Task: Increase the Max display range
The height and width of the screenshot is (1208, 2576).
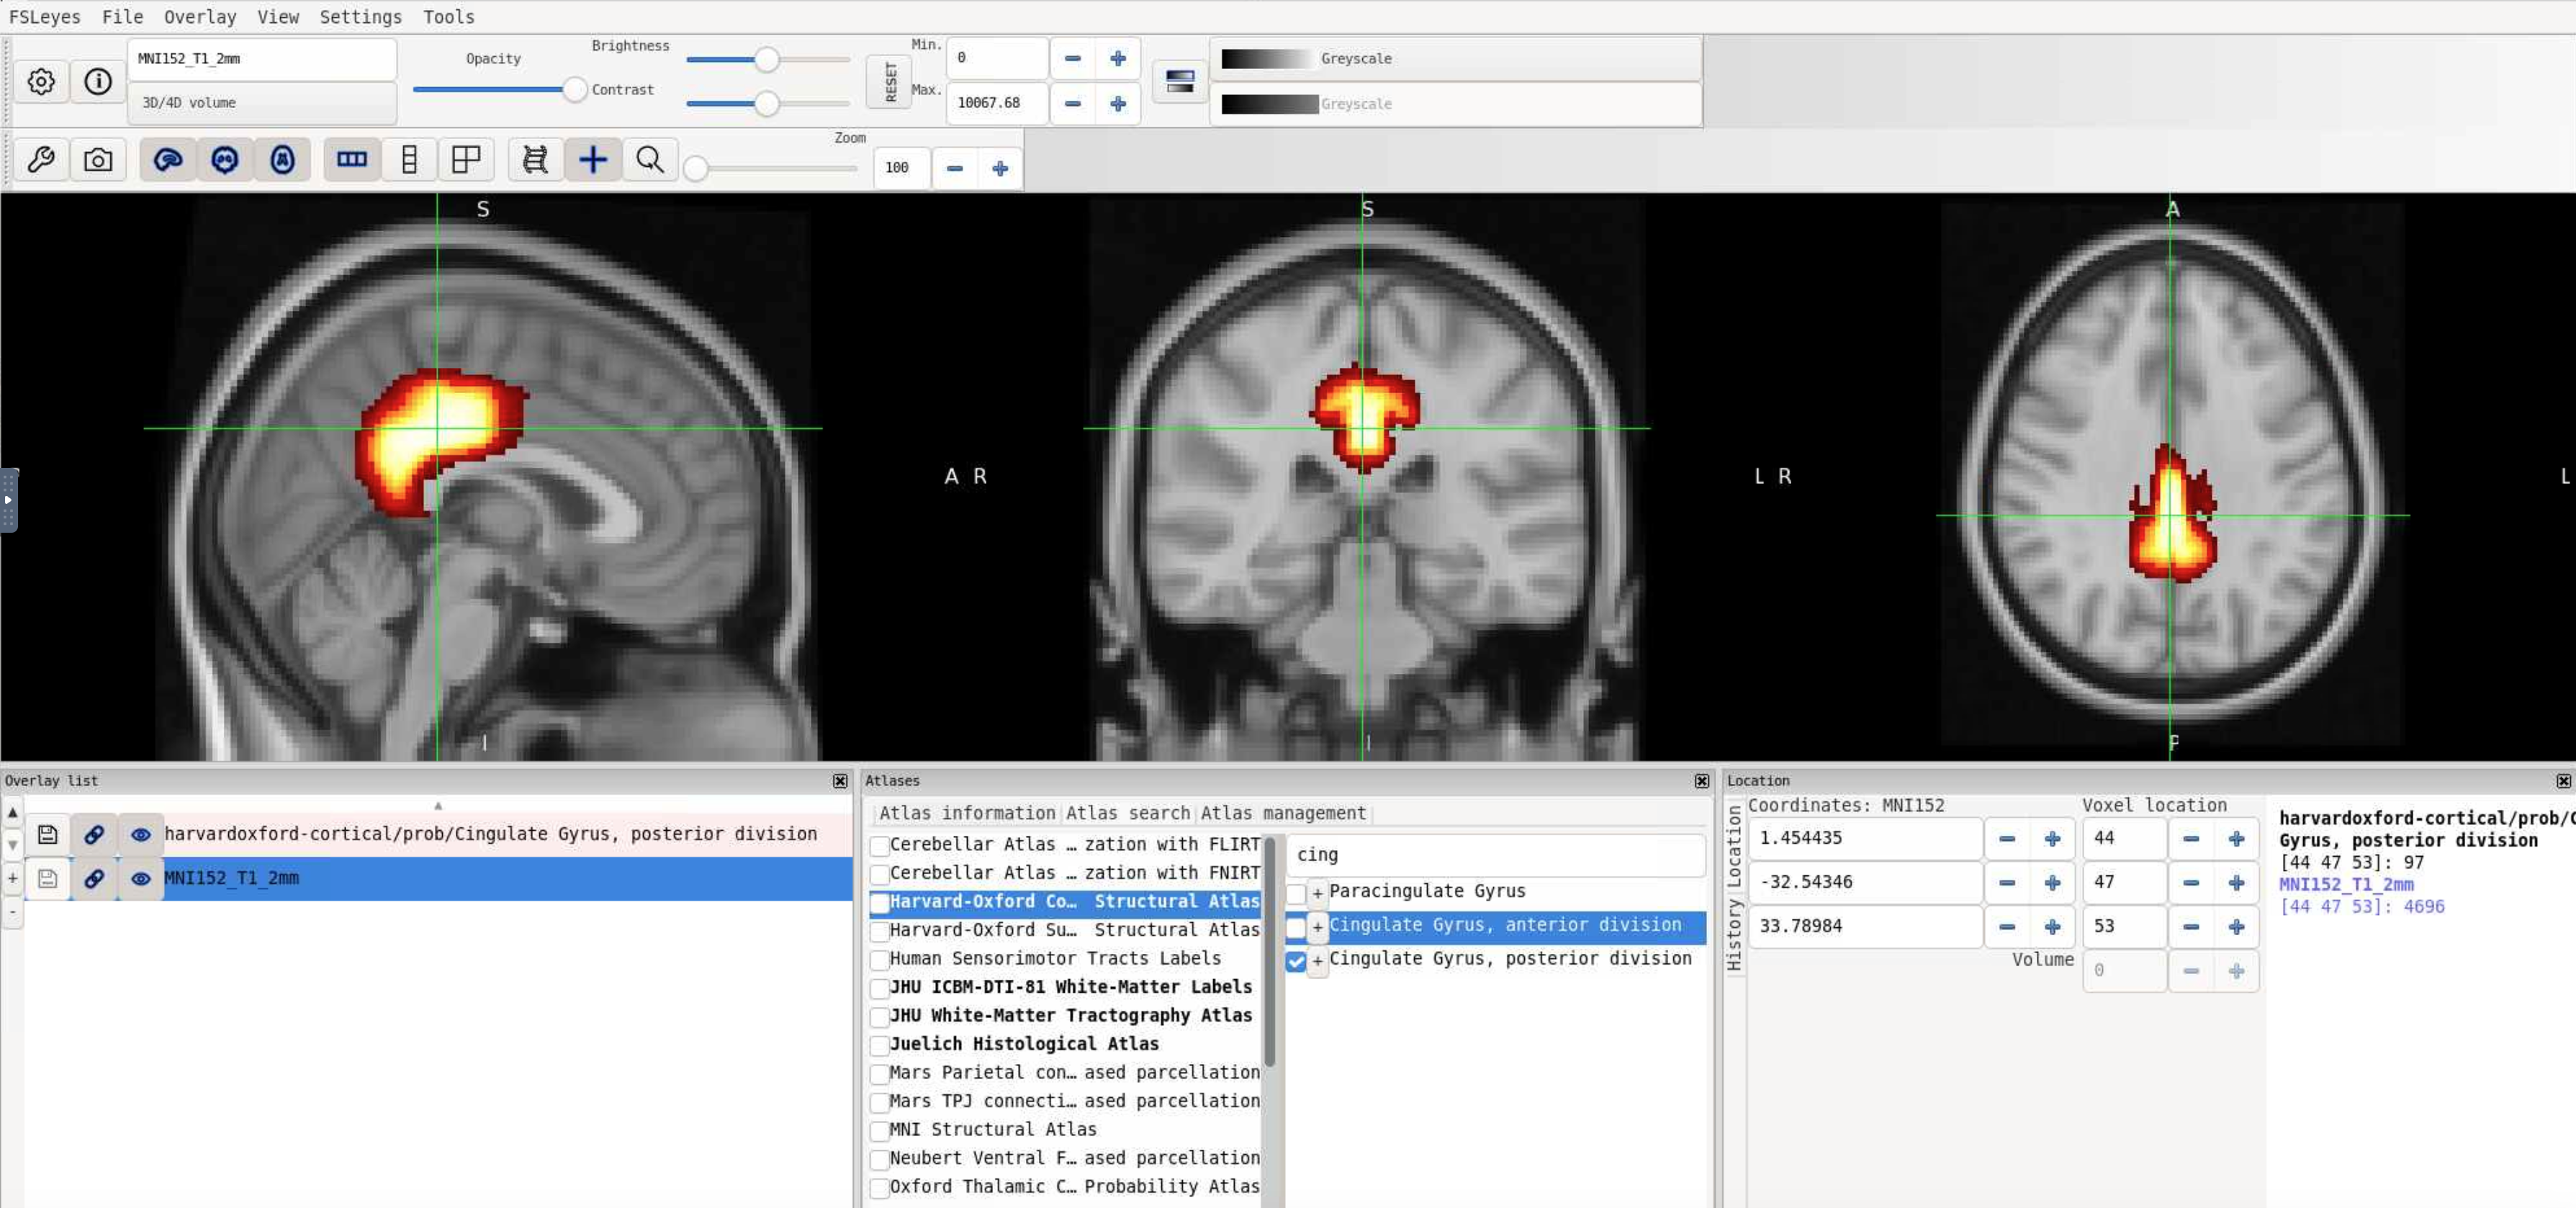Action: (x=1118, y=103)
